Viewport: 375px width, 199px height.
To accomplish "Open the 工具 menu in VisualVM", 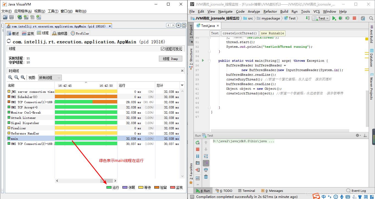I will (53, 11).
